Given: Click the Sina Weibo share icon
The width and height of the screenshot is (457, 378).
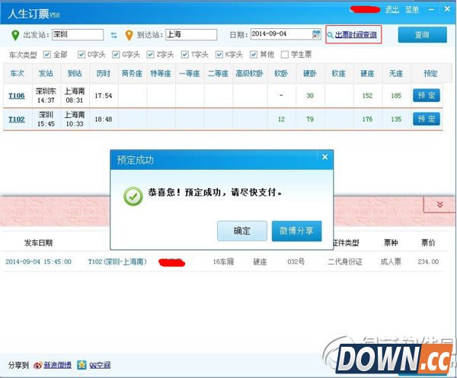Looking at the screenshot, I should pyautogui.click(x=38, y=365).
